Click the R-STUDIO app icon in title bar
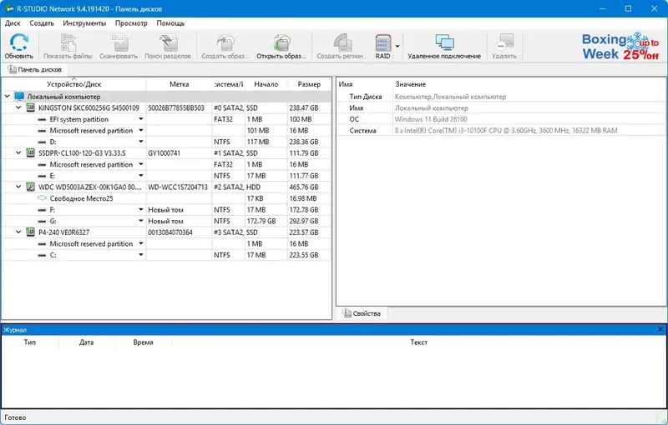Viewport: 668px width, 425px height. (x=9, y=8)
